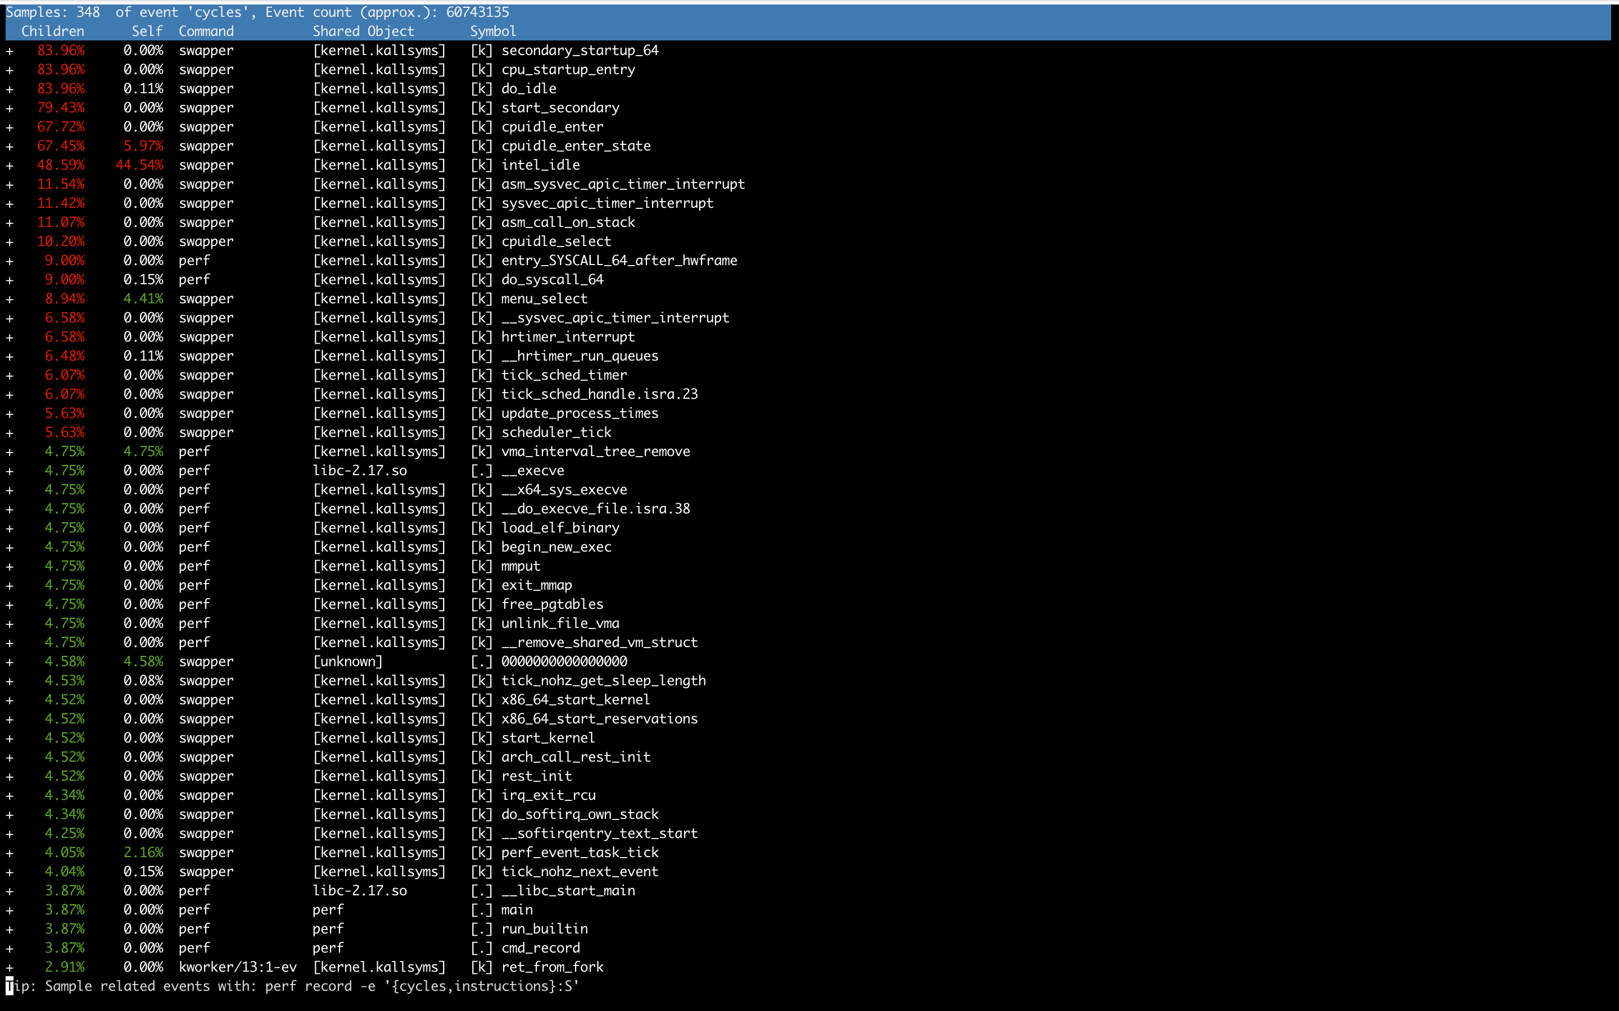This screenshot has height=1011, width=1619.
Task: Select the exit_mmap perf row
Action: [x=536, y=584]
